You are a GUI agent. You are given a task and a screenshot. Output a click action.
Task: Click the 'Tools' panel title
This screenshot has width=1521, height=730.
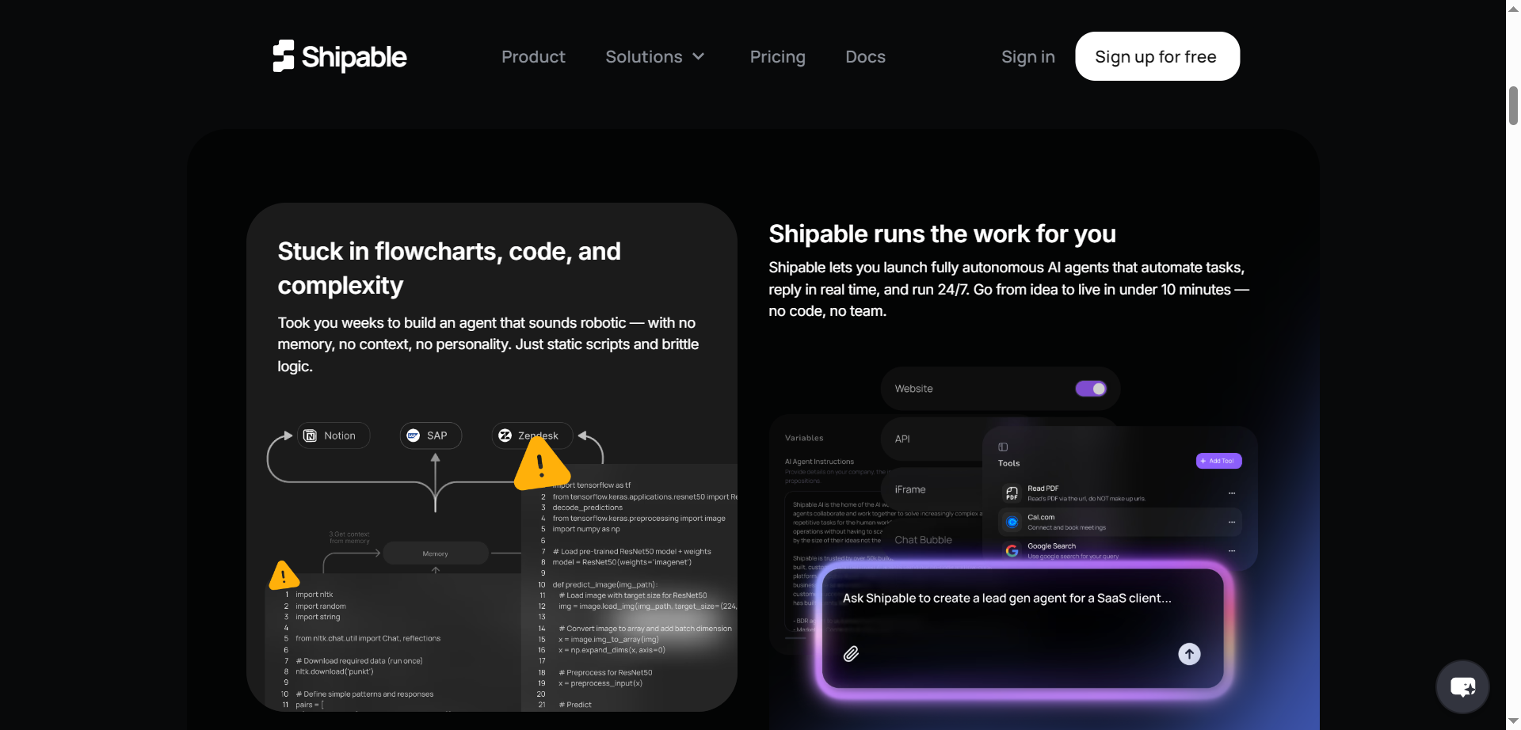(1008, 463)
